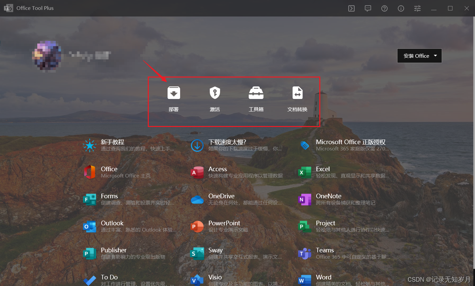Launch the To Do checkmark icon
This screenshot has width=475, height=286.
click(90, 280)
